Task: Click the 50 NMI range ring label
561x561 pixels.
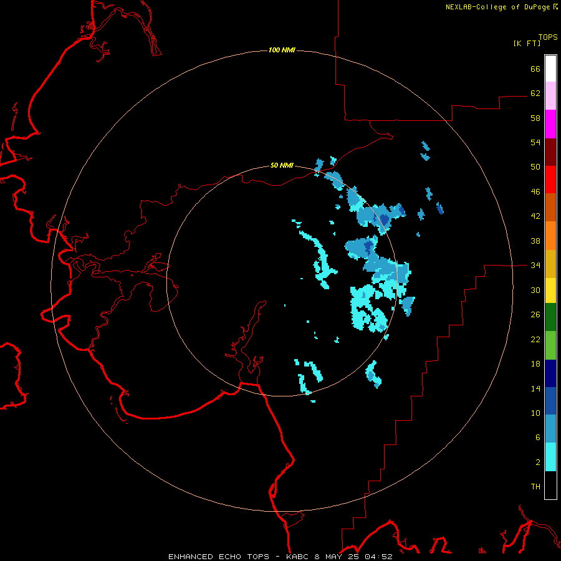Action: tap(282, 165)
